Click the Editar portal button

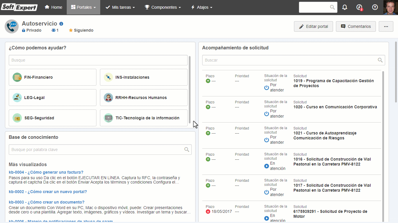click(314, 26)
